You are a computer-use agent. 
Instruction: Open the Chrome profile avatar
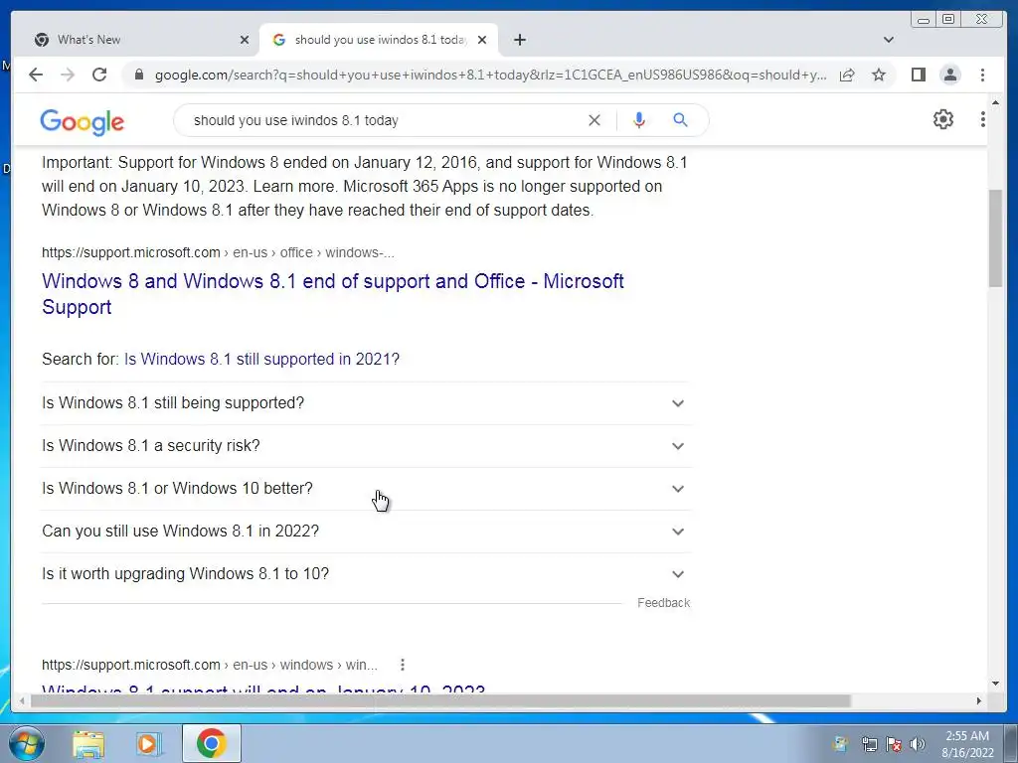[949, 75]
